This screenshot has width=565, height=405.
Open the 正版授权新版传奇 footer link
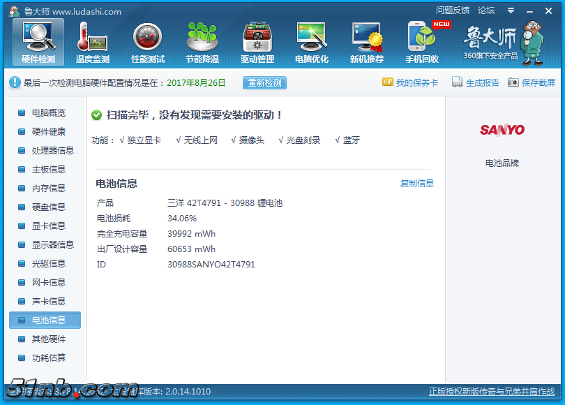pos(492,391)
